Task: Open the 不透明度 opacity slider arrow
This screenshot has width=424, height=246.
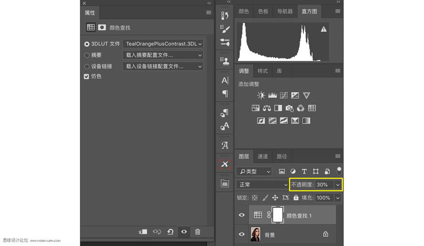Action: 338,185
